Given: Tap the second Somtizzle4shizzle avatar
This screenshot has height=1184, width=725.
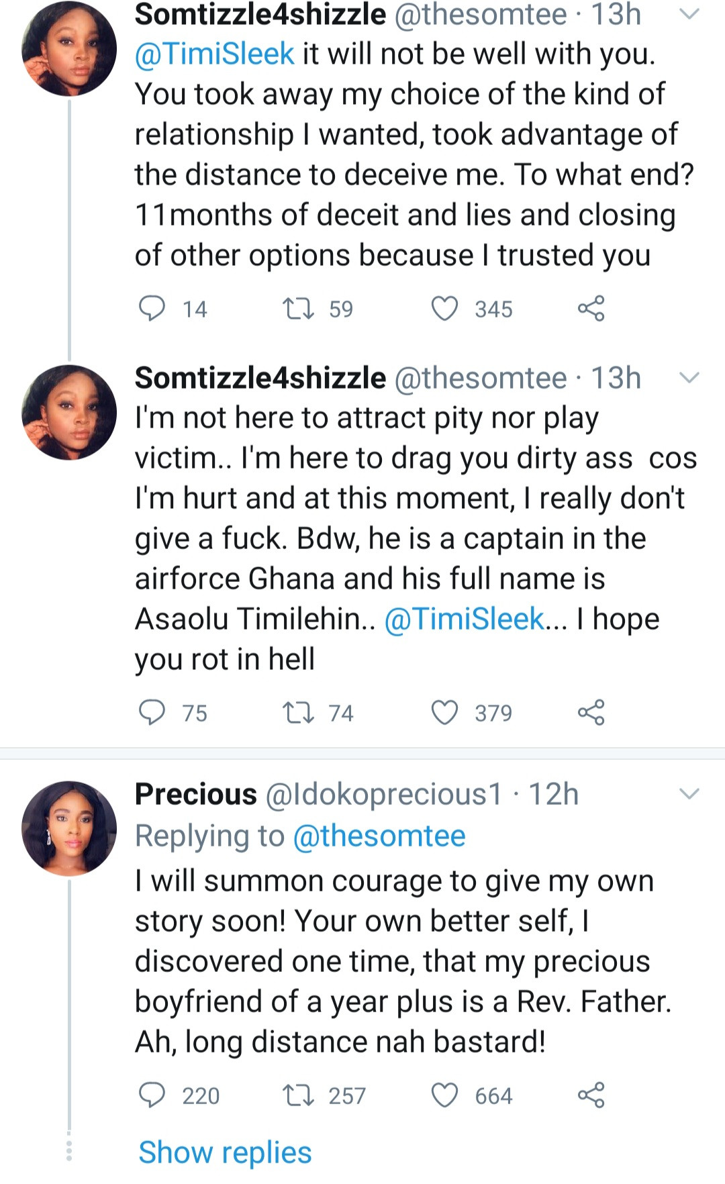Looking at the screenshot, I should (69, 411).
